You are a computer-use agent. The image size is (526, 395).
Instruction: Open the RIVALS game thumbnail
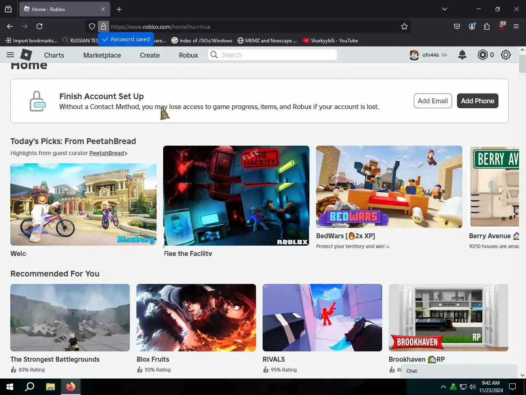tap(322, 318)
